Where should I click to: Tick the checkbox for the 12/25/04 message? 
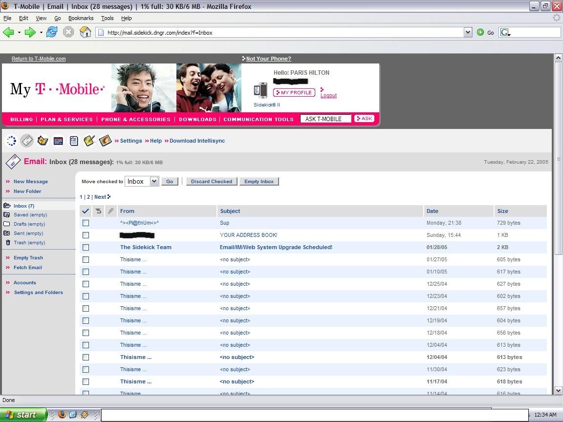[86, 284]
